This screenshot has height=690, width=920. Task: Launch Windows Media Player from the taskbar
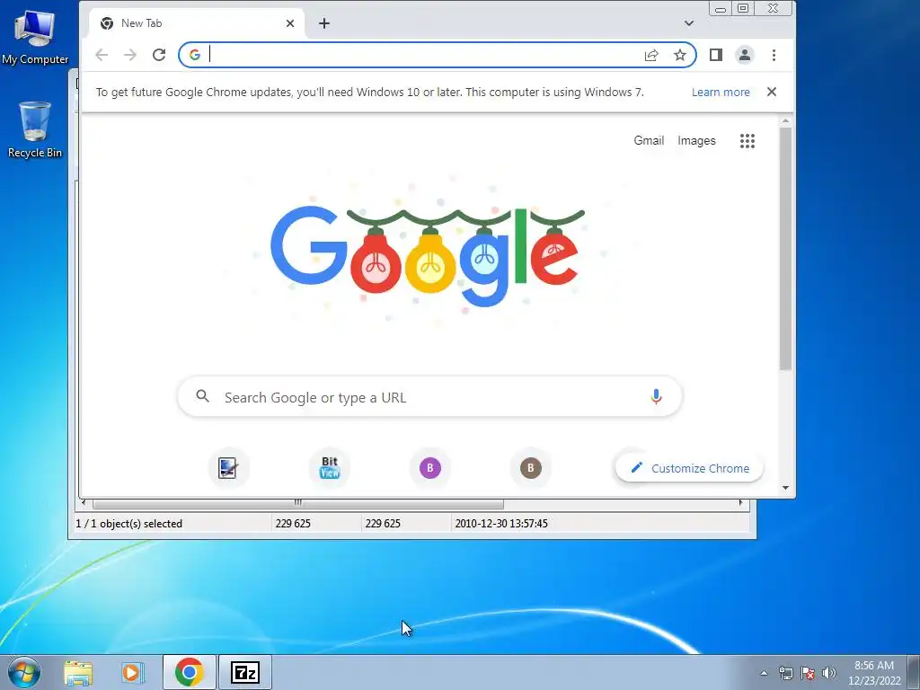click(x=132, y=672)
